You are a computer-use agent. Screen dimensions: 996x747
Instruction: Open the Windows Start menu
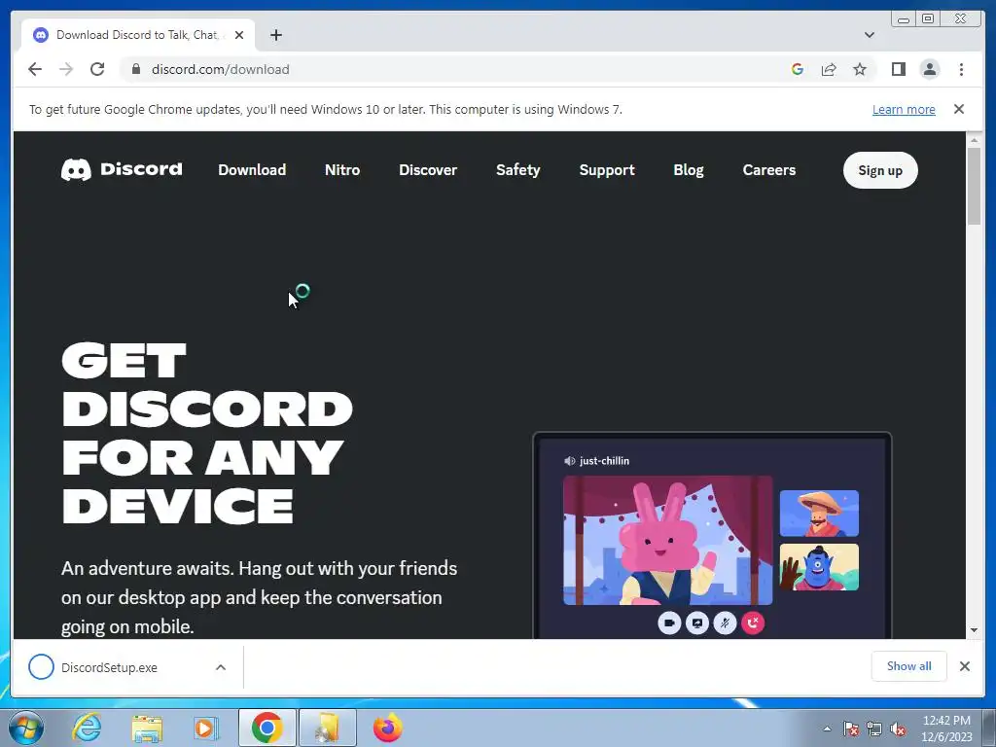(25, 728)
